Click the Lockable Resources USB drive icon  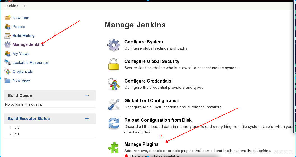8,62
